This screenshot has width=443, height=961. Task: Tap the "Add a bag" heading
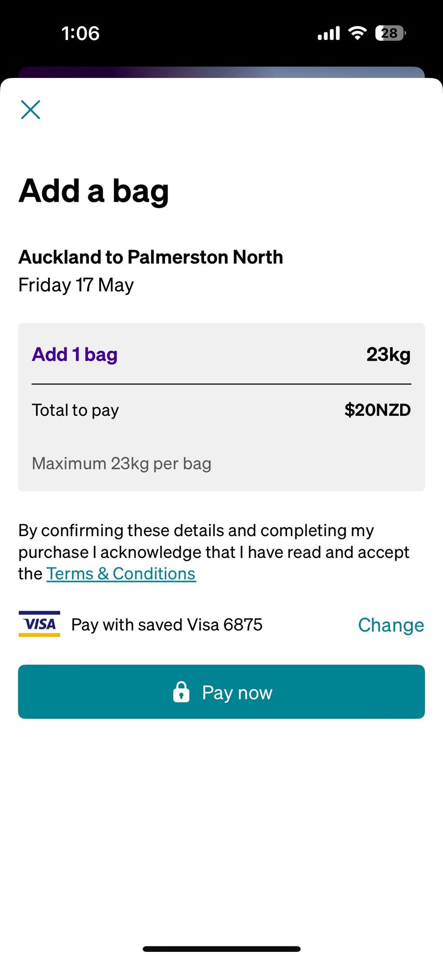[94, 191]
